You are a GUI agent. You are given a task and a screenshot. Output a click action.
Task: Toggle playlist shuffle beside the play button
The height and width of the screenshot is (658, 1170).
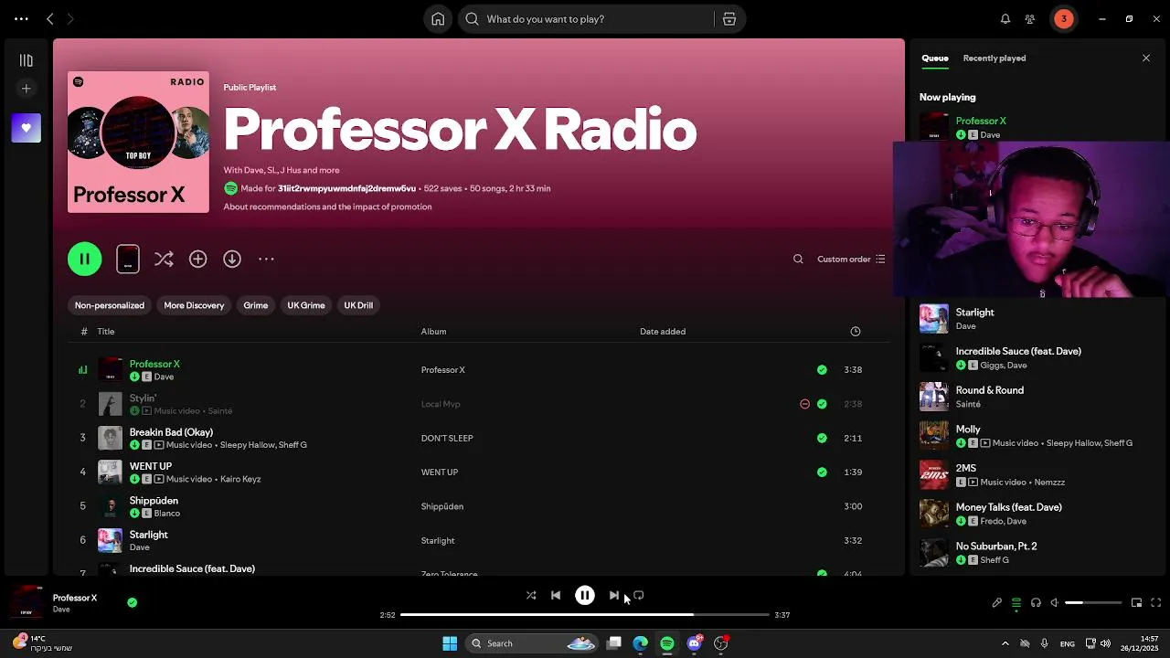pyautogui.click(x=164, y=259)
